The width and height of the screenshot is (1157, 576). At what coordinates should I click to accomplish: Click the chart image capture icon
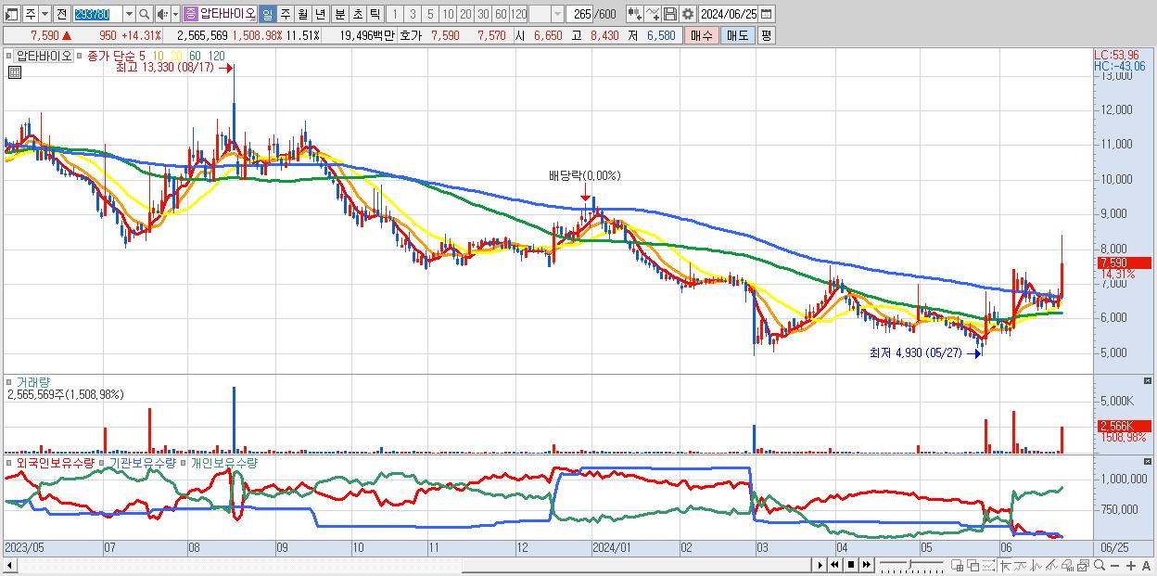(x=1083, y=566)
